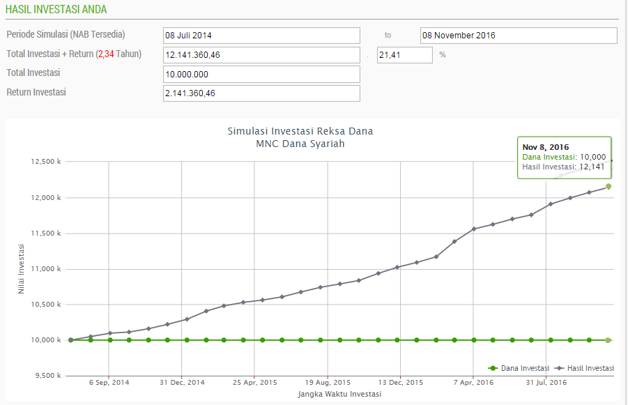Click highlighted Nov 8, 2016 Hasil Investasi point
Screen dimensions: 628x405
click(608, 186)
